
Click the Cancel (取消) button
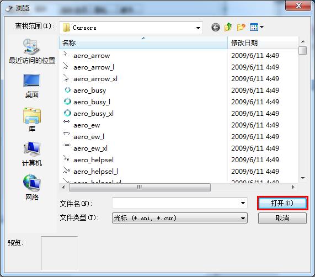click(x=282, y=218)
